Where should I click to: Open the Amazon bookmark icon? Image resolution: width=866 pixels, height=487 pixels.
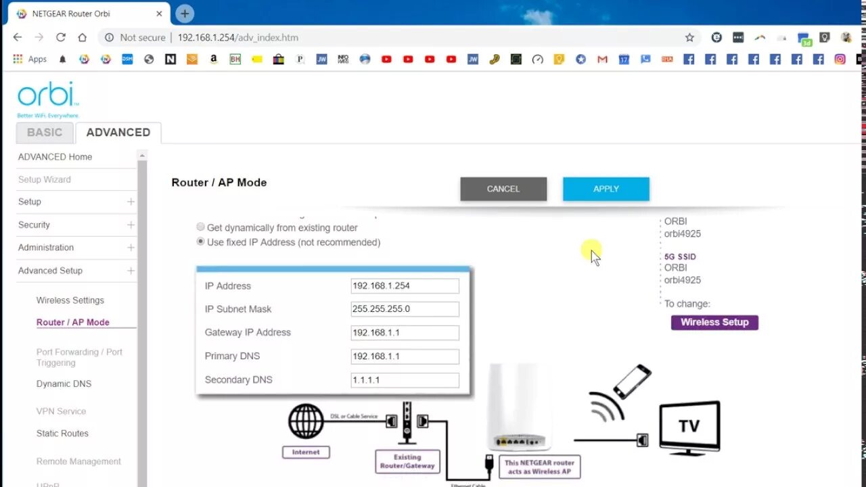[x=214, y=60]
